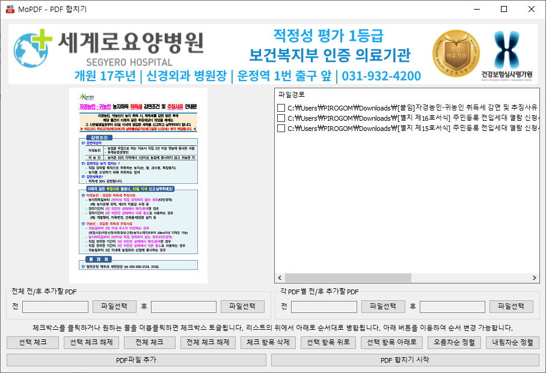The height and width of the screenshot is (373, 546).
Task: Focus the 각 PDF별 전 path field
Action: click(x=324, y=307)
